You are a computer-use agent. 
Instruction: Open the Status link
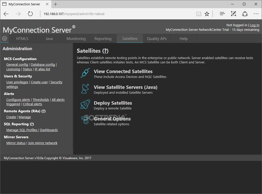coord(27,69)
